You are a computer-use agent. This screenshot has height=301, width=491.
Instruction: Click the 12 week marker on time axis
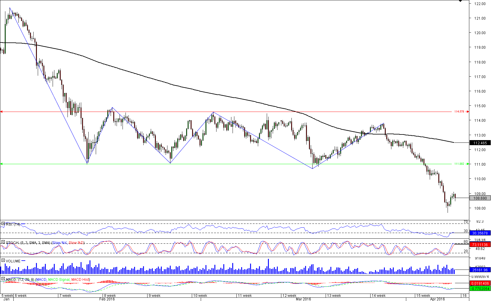(x=289, y=296)
